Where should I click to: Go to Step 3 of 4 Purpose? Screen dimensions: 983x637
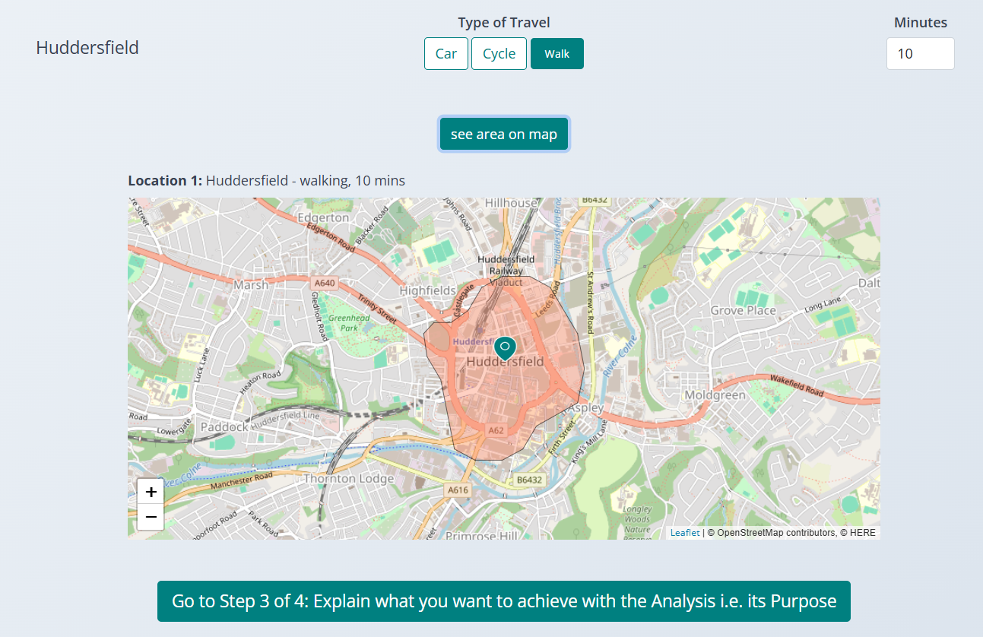pyautogui.click(x=504, y=601)
